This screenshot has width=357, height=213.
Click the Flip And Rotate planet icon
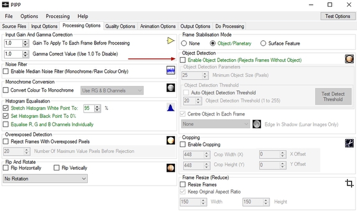pyautogui.click(x=170, y=168)
